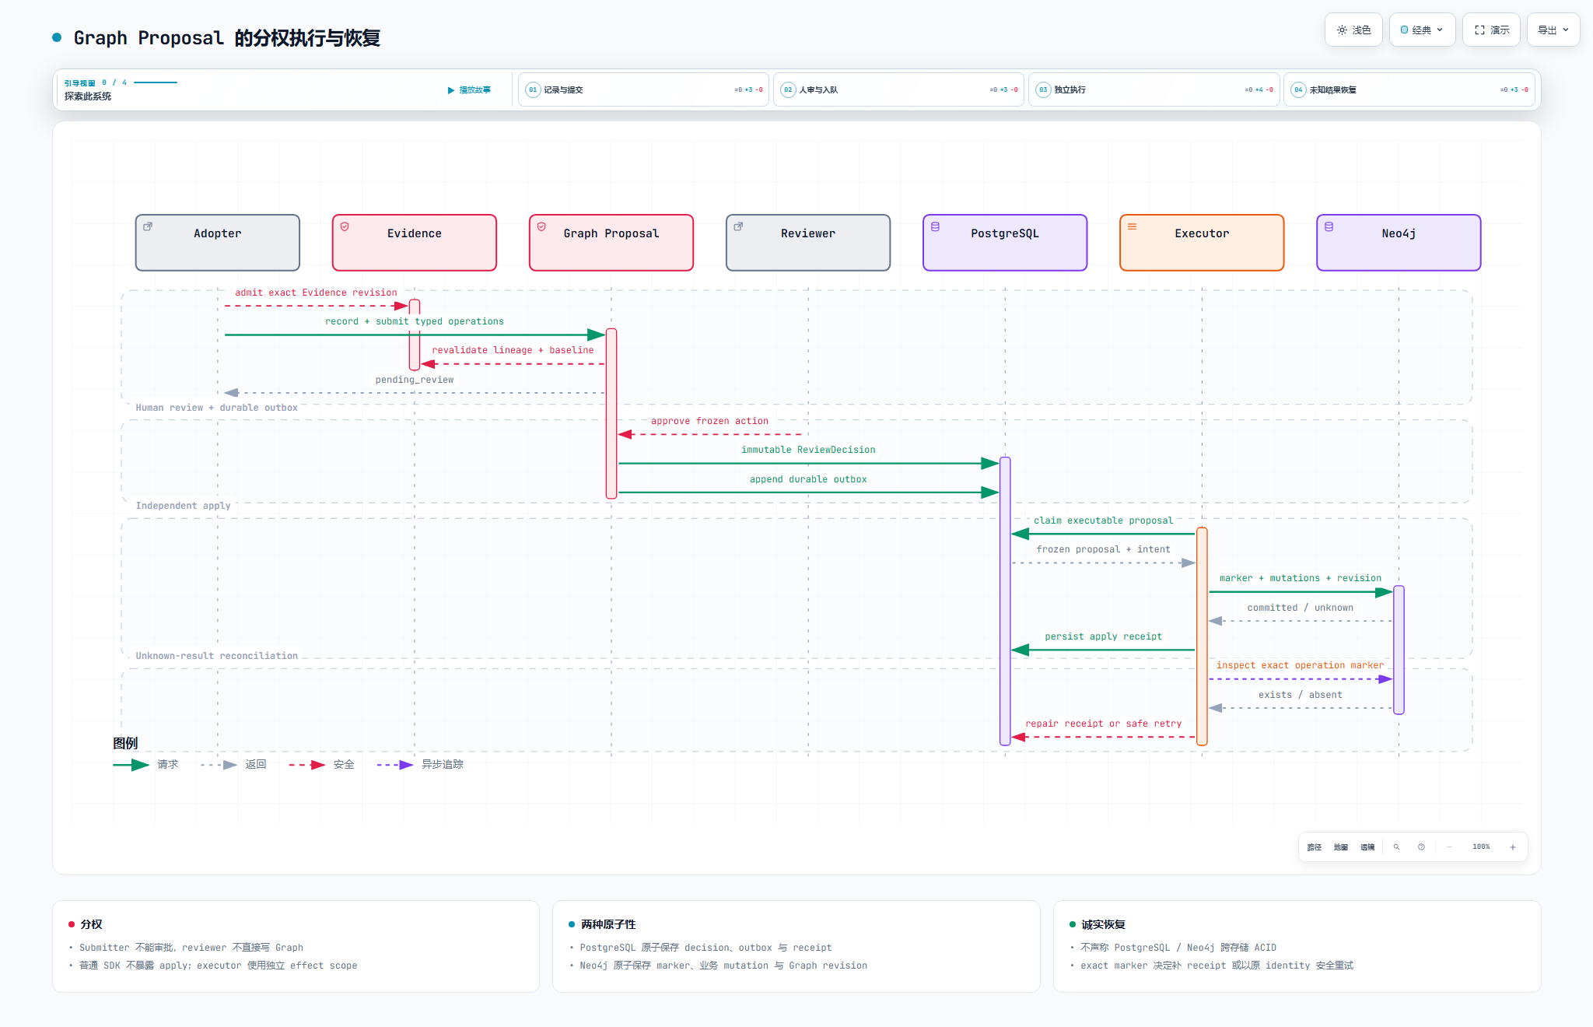Select step 01 记录与提交
This screenshot has width=1593, height=1027.
643,89
